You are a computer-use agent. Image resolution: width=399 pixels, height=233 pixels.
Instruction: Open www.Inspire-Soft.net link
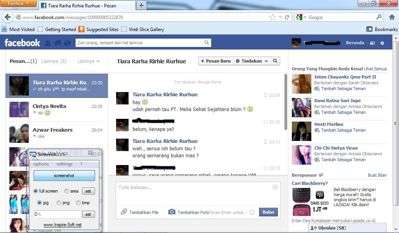click(63, 224)
